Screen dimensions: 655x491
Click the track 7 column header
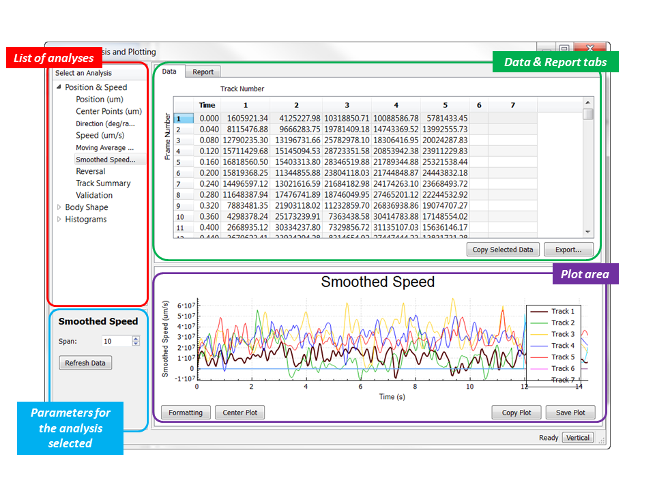pyautogui.click(x=512, y=105)
